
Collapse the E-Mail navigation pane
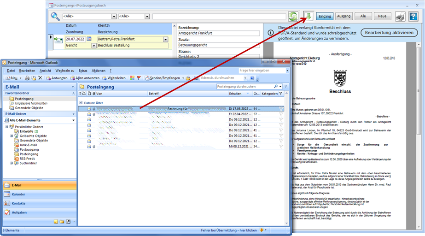click(x=73, y=87)
